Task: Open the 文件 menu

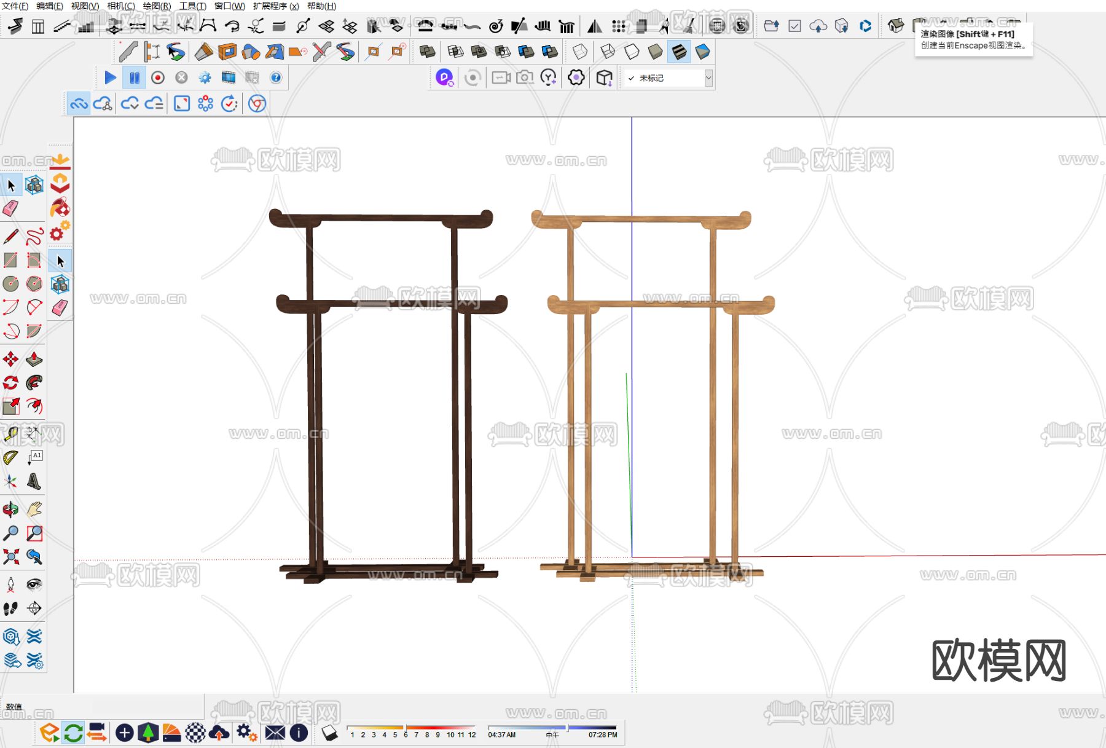Action: (x=15, y=6)
